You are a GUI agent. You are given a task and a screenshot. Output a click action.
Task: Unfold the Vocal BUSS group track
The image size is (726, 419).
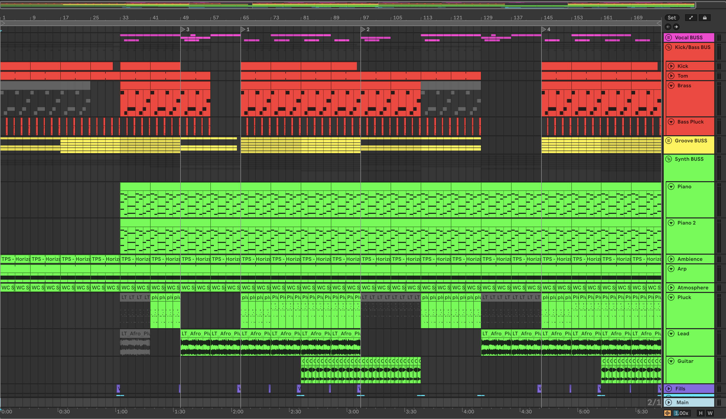pyautogui.click(x=669, y=38)
